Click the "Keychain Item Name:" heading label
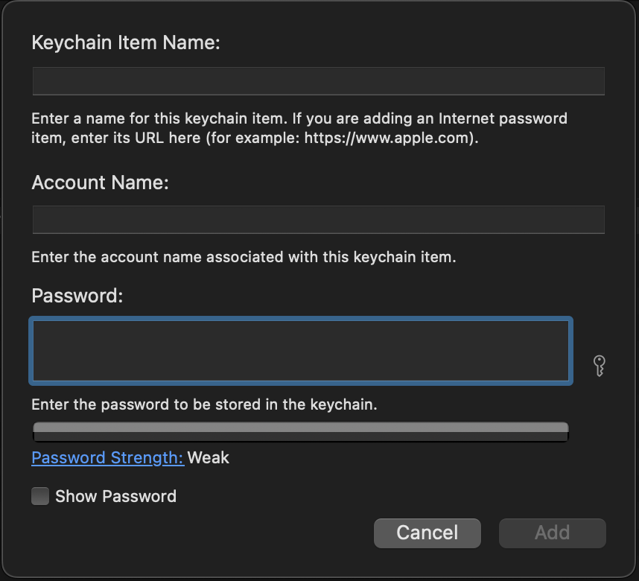The image size is (639, 581). tap(126, 42)
